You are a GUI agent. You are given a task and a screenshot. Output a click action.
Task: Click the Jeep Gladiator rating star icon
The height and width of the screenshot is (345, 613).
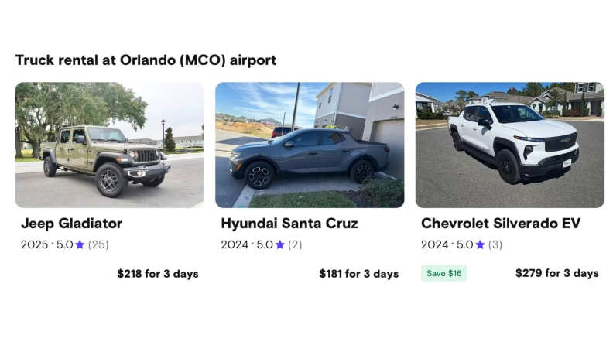[80, 244]
